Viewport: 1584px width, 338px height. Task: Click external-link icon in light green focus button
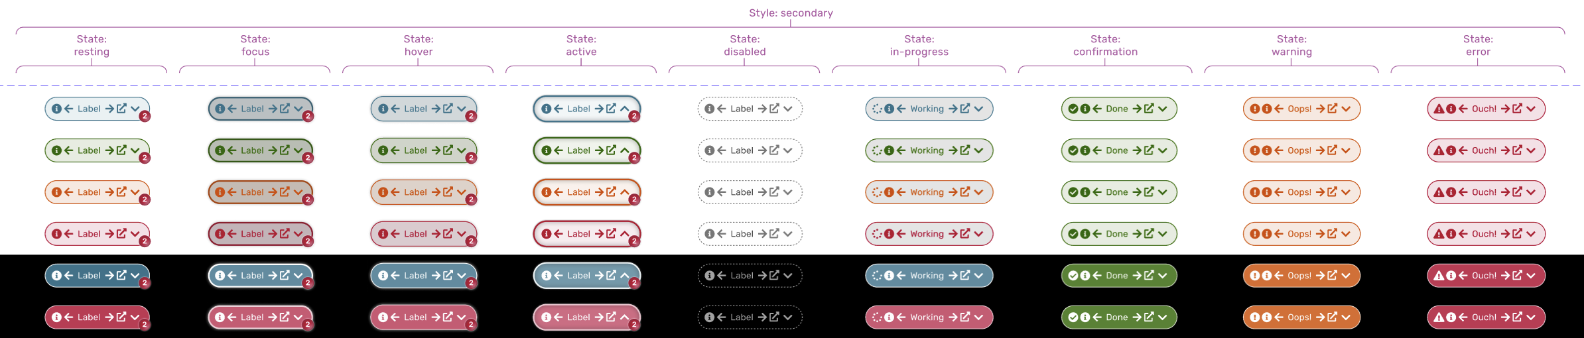(x=285, y=150)
